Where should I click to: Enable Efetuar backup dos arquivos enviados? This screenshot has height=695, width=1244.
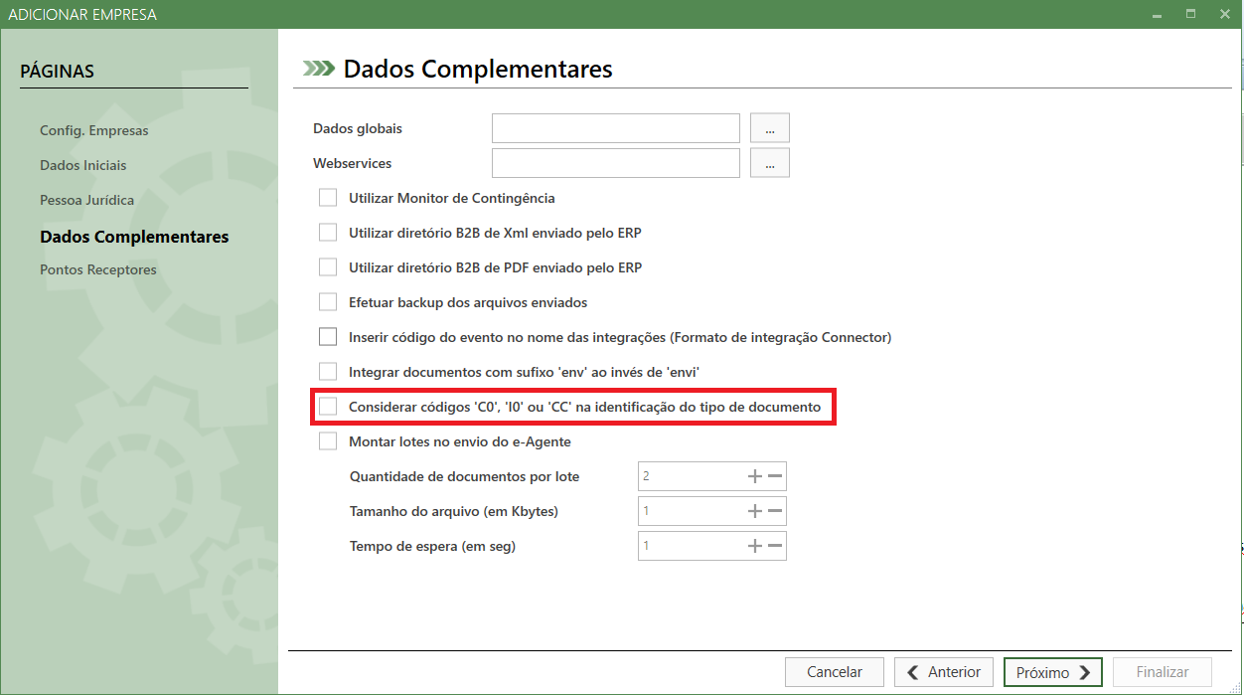[328, 302]
